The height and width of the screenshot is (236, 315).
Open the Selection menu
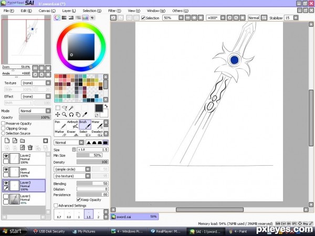click(92, 10)
